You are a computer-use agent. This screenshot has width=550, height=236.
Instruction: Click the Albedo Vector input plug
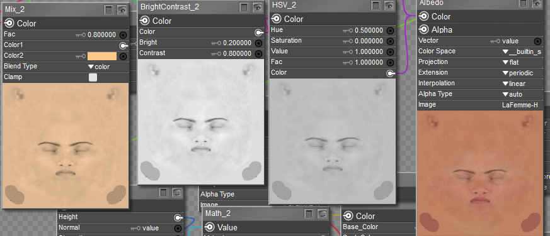(x=538, y=41)
